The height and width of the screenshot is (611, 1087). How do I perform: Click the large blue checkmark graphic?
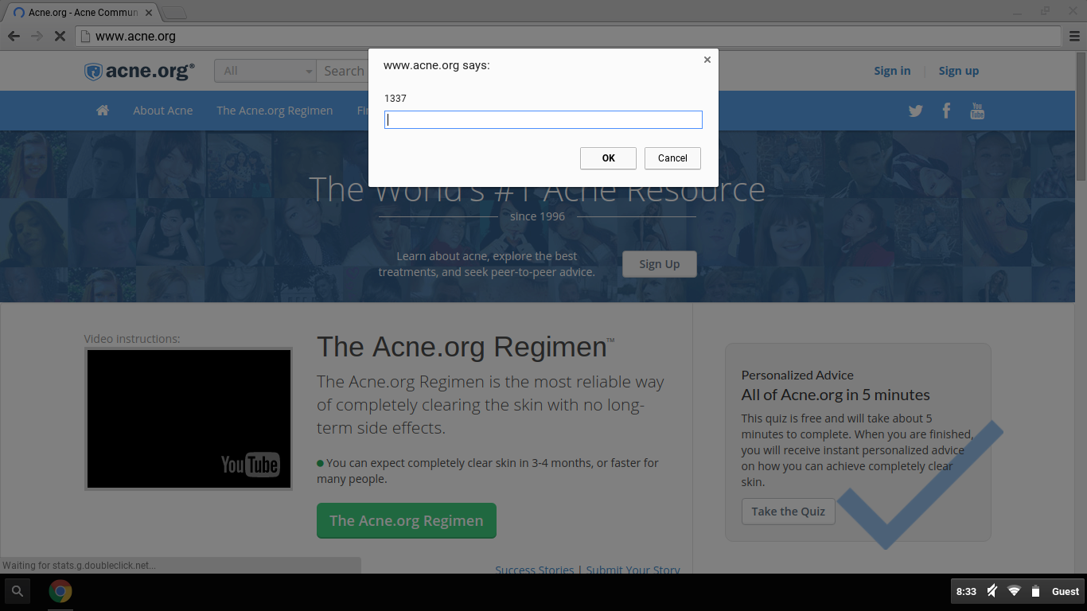pyautogui.click(x=921, y=485)
